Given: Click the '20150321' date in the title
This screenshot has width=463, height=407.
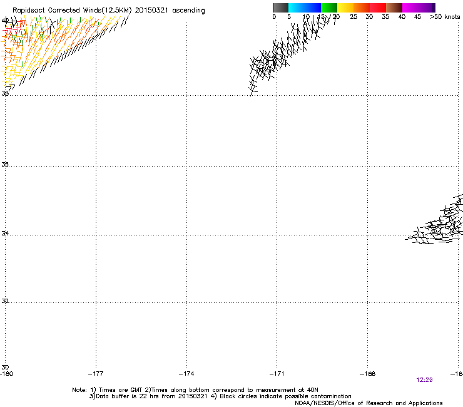Looking at the screenshot, I should [151, 10].
